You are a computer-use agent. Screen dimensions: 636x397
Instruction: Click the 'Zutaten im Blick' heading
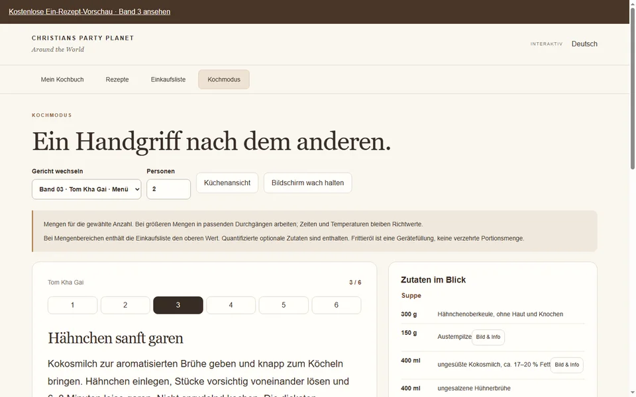pos(433,280)
